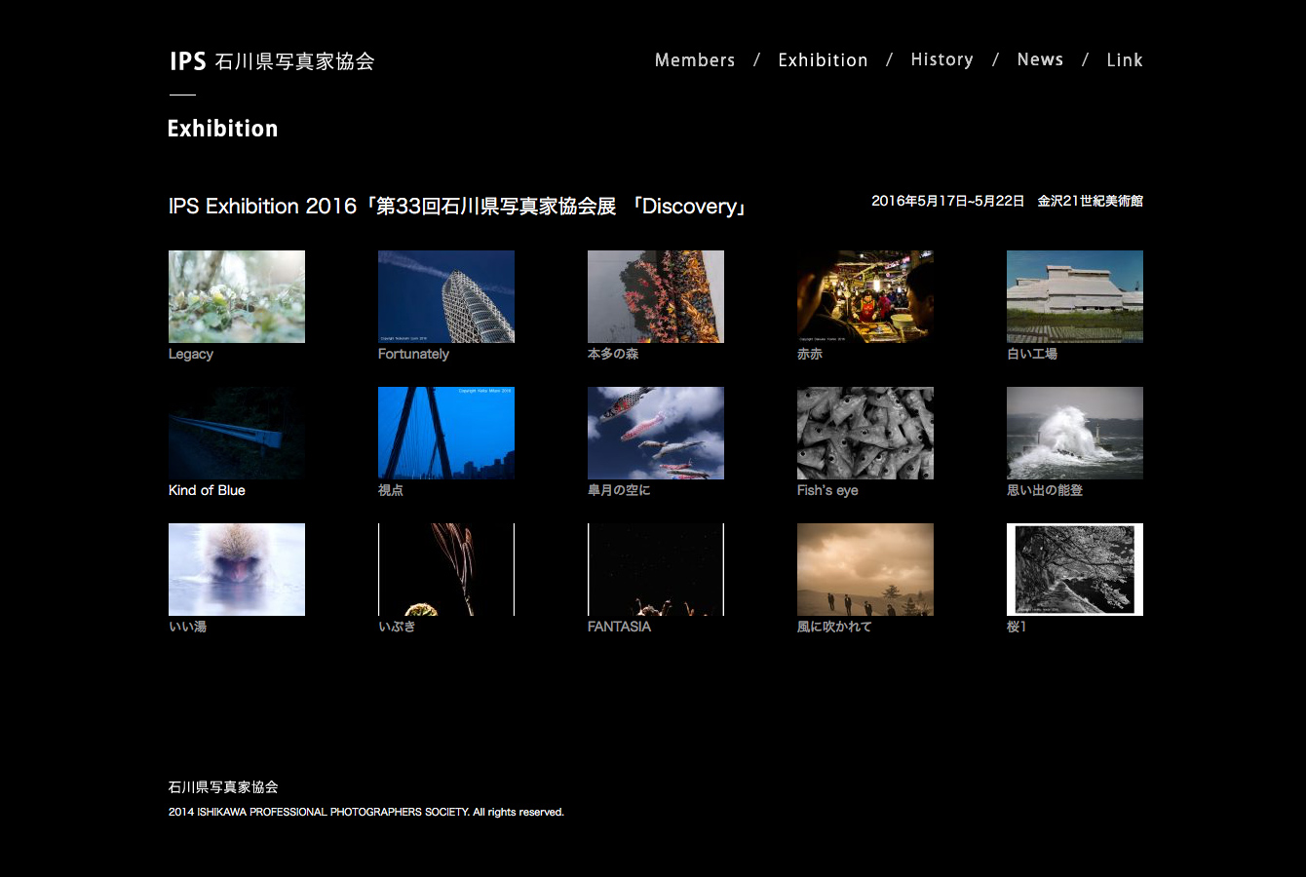
Task: Click the 風に吹かれて caption
Action: [834, 627]
